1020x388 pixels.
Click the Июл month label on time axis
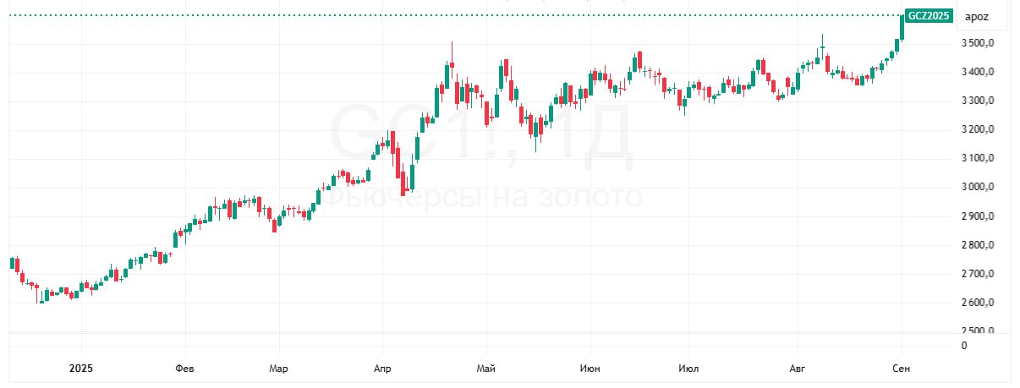[690, 369]
